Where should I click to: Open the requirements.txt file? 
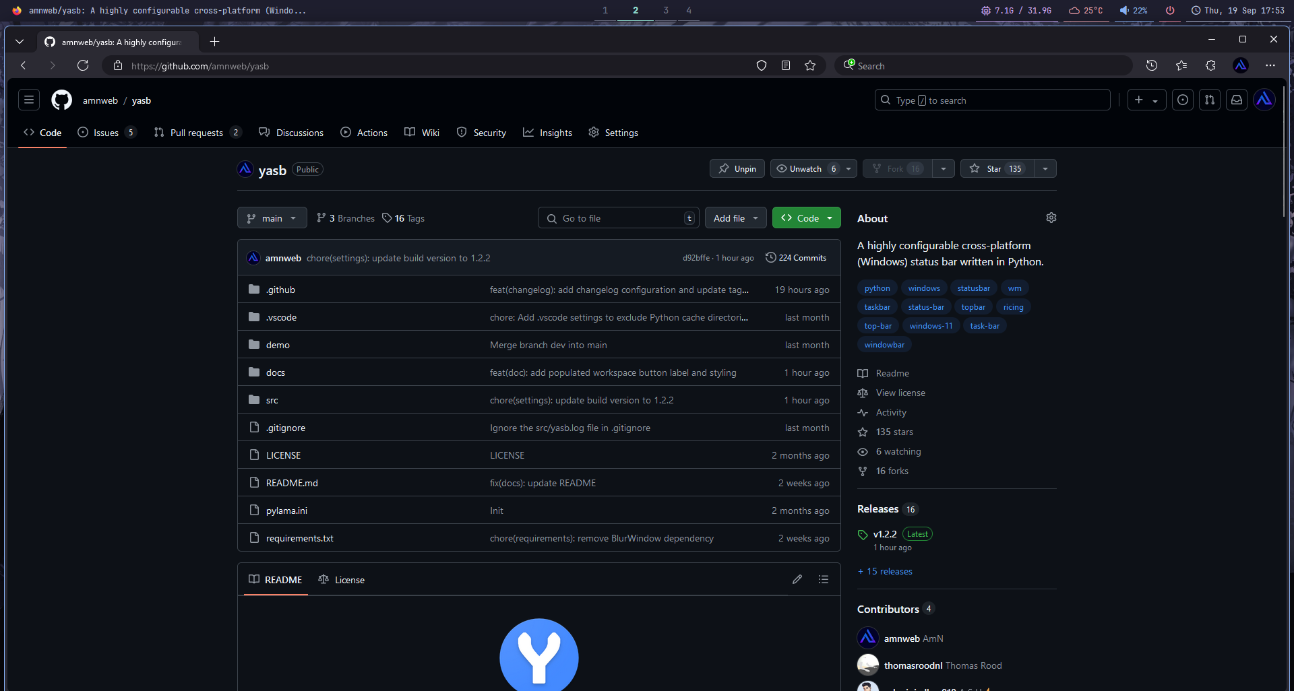(x=300, y=538)
